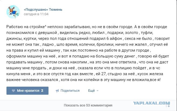Click the YAPLAKAL.COM watermark logo
Viewport: 177px width, 111px height.
point(152,103)
